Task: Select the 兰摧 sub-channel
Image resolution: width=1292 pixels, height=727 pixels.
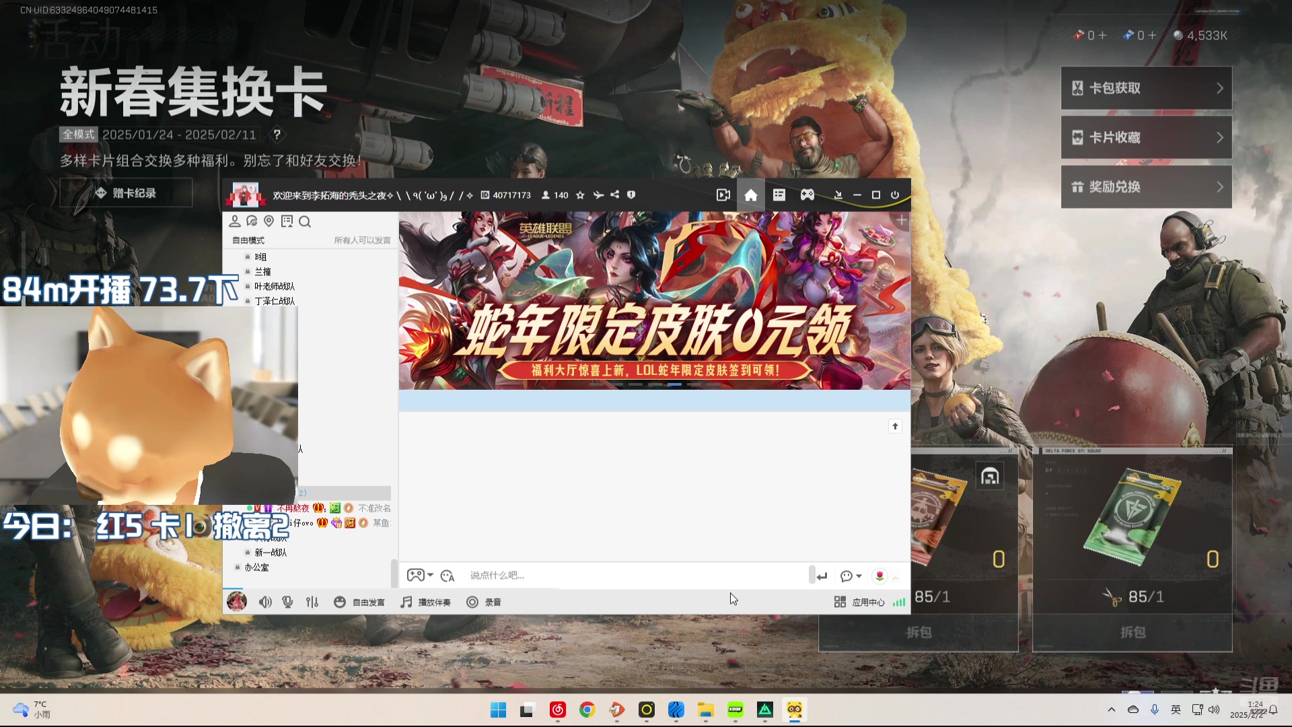Action: pyautogui.click(x=262, y=272)
